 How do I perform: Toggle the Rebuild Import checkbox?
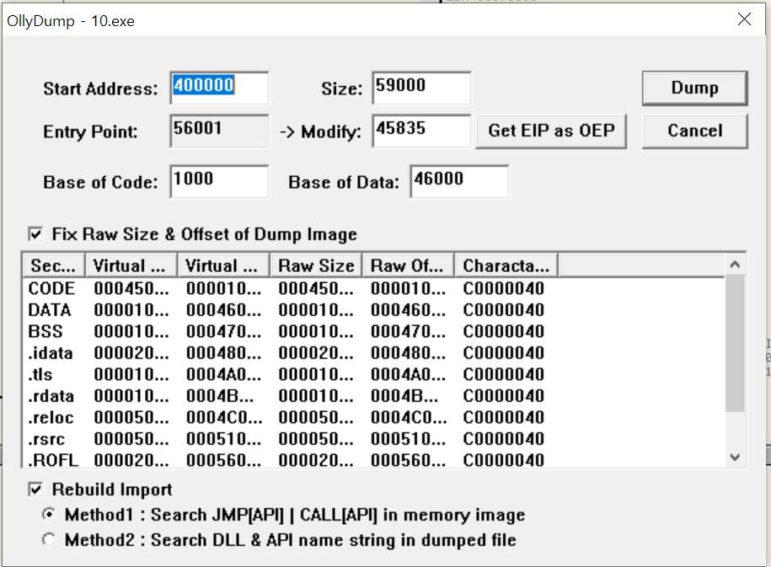35,489
